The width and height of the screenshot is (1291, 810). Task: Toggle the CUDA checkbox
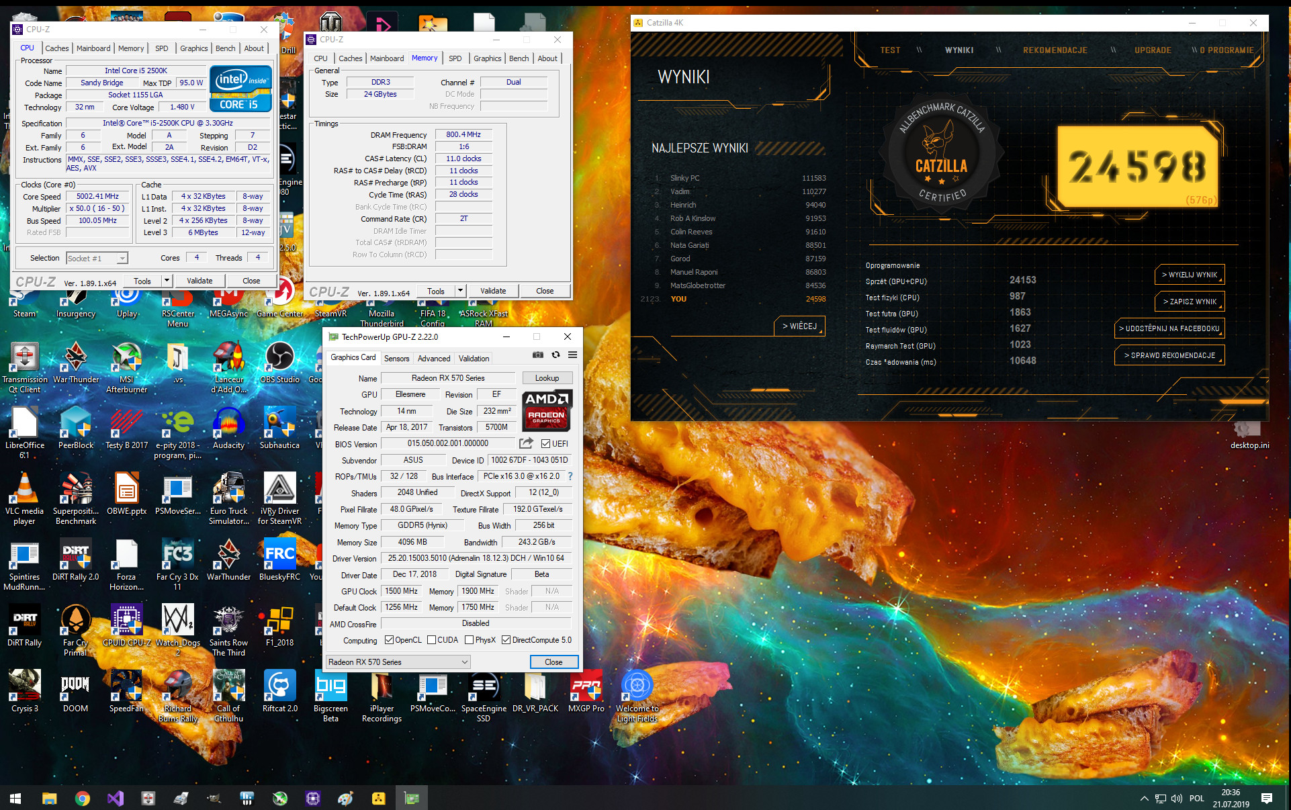click(431, 640)
